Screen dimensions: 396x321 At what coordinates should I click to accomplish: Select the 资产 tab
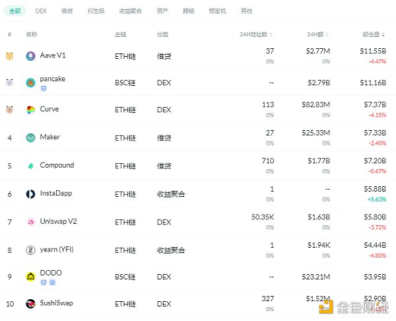(x=162, y=11)
